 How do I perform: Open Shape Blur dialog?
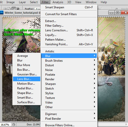tap(27, 93)
